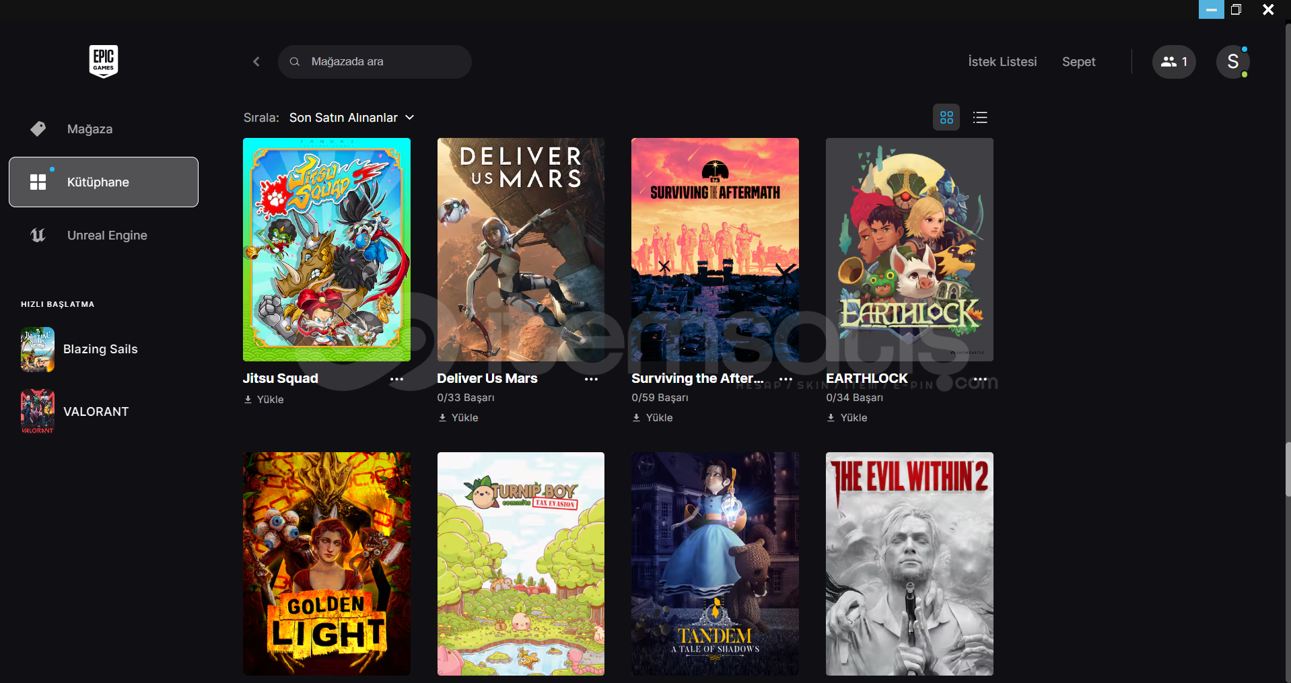1291x683 pixels.
Task: Focus the Mağazada ara search field
Action: pos(375,61)
